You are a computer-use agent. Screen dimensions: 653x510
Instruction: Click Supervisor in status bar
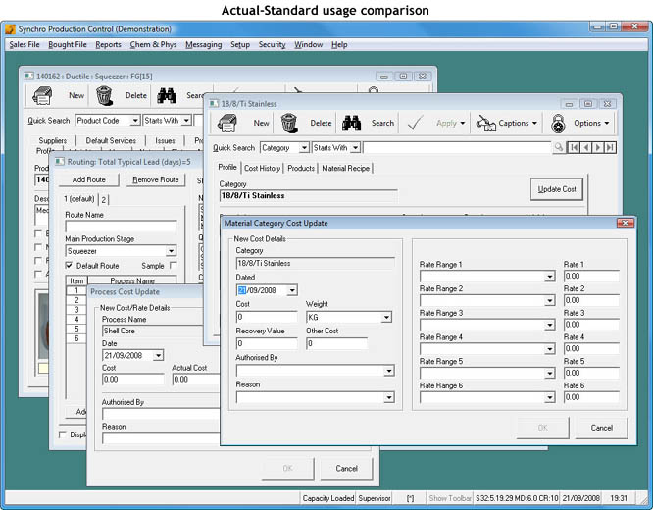pyautogui.click(x=375, y=498)
